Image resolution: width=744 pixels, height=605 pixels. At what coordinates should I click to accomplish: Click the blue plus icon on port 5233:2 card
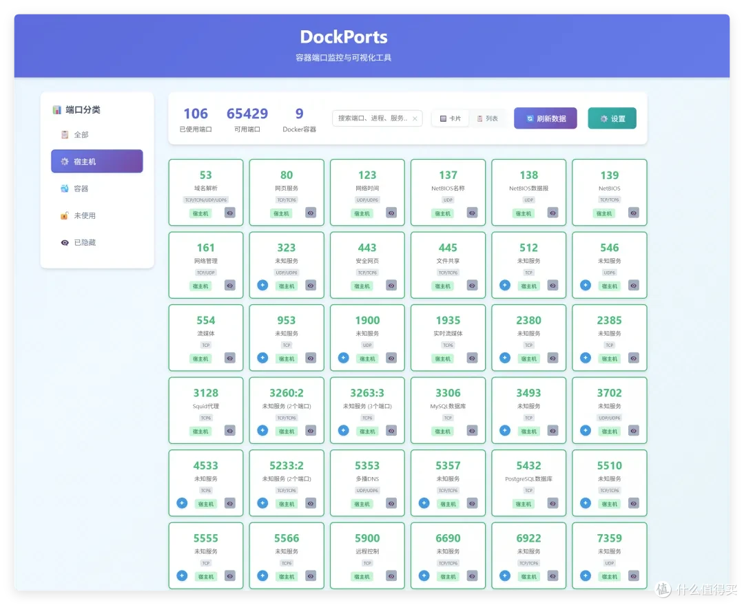coord(262,503)
